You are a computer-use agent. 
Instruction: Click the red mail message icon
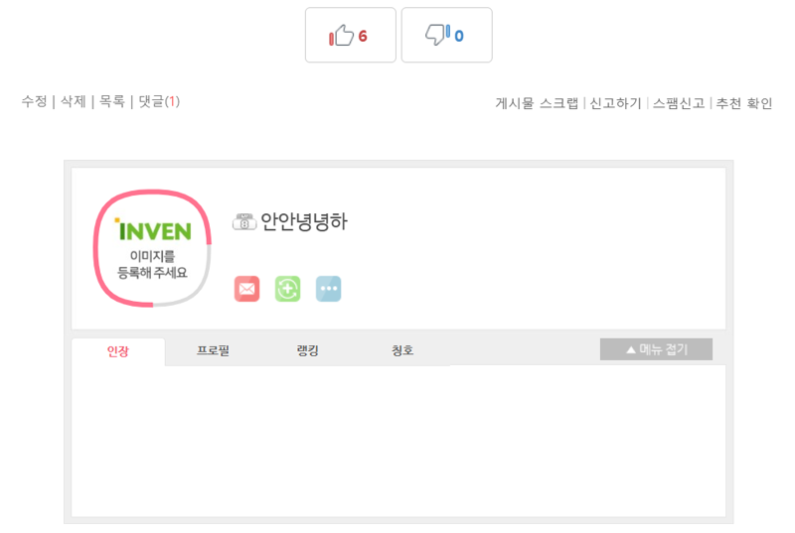tap(246, 289)
